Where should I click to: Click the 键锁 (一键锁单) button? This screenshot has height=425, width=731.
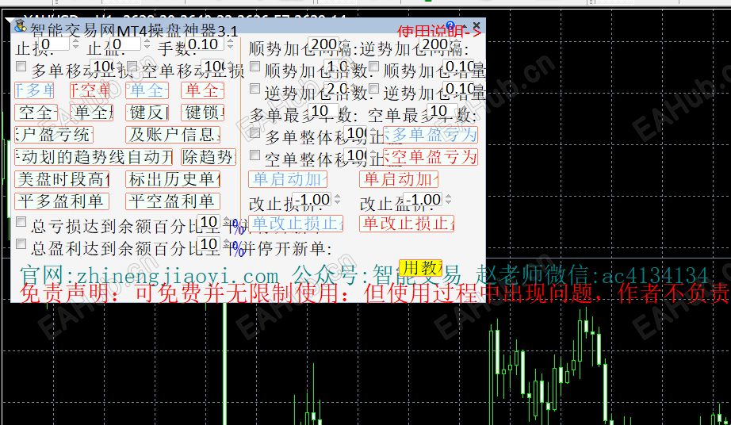203,113
